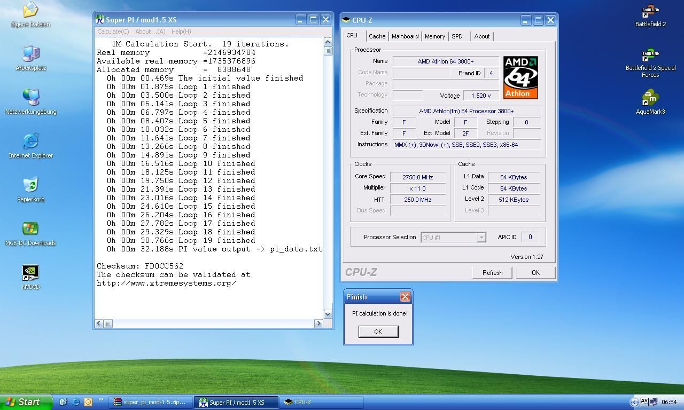
Task: Click the Instructions field listing MMX, SSE
Action: pyautogui.click(x=467, y=145)
